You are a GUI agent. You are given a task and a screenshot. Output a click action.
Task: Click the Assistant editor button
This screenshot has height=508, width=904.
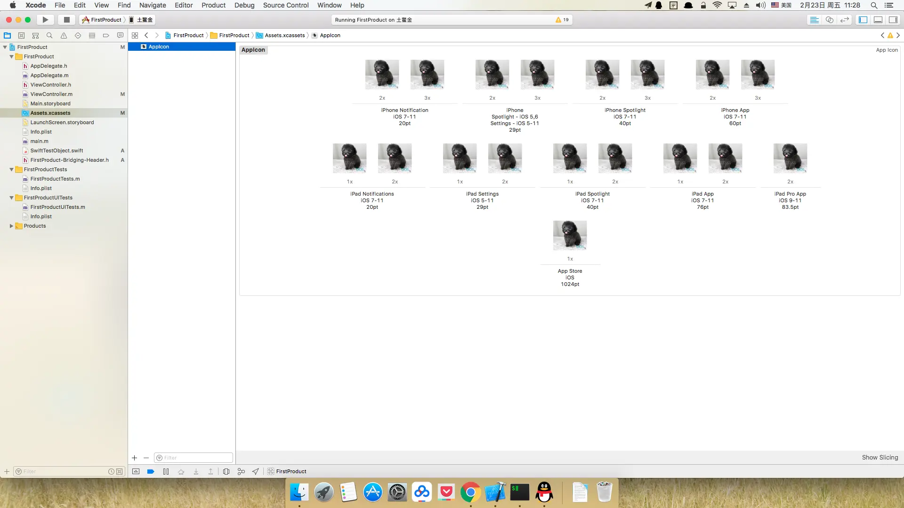tap(830, 20)
